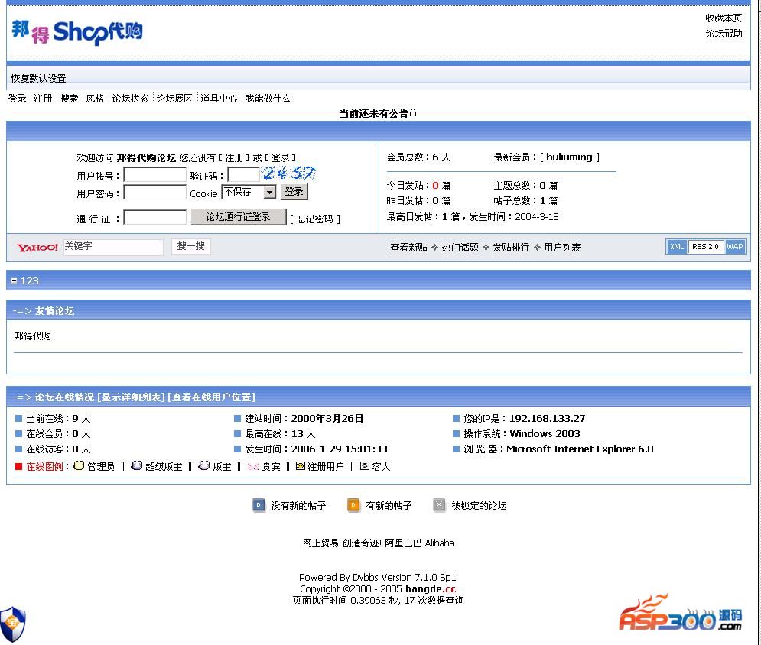Screen dimensions: 761x645
Task: Click the welcome-line [注册] link
Action: pyautogui.click(x=234, y=157)
